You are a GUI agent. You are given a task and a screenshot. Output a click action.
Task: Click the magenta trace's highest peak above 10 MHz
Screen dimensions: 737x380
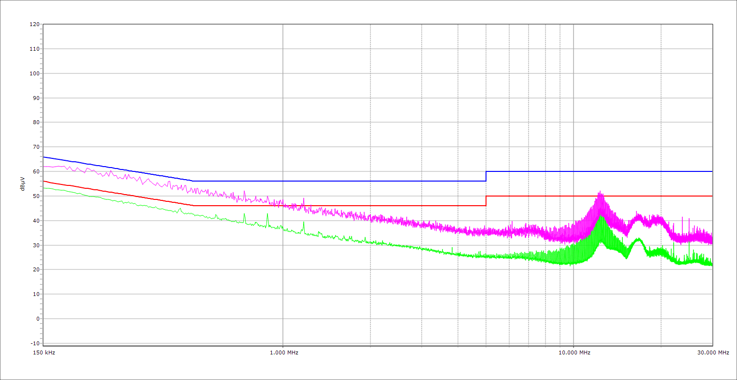point(600,192)
